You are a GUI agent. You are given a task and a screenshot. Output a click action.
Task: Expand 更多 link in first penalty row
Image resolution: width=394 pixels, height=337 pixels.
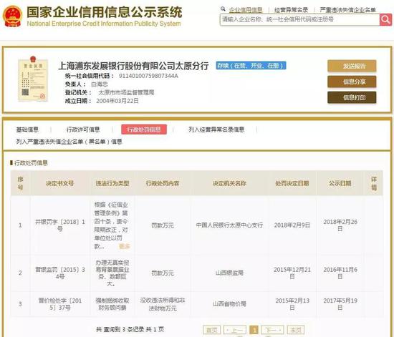(x=125, y=246)
